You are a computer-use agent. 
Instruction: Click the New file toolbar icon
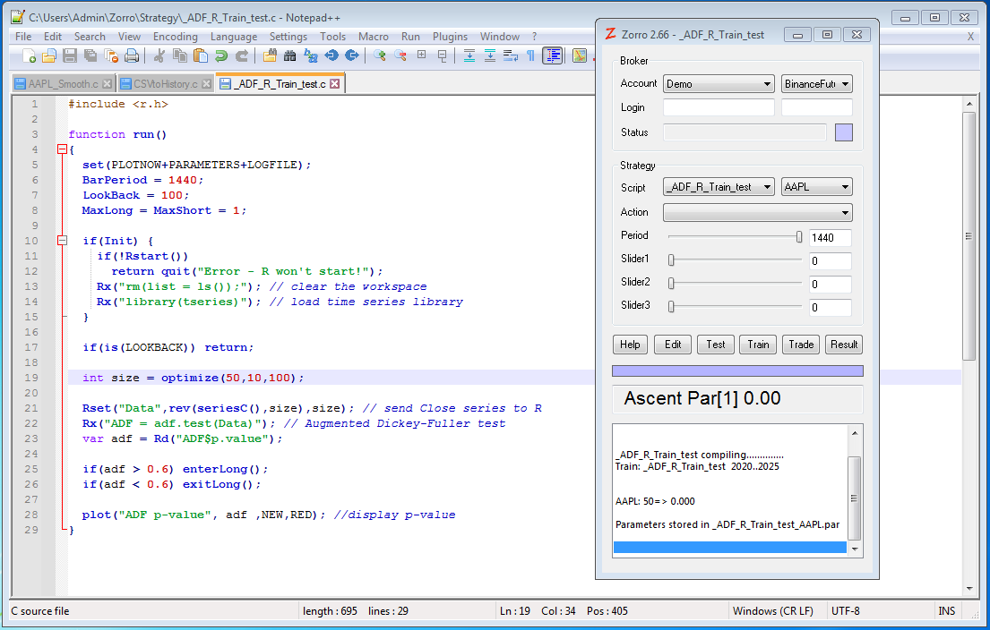[29, 55]
